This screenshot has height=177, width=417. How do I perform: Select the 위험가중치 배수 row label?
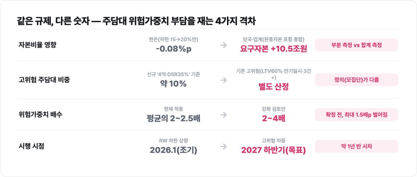click(40, 115)
